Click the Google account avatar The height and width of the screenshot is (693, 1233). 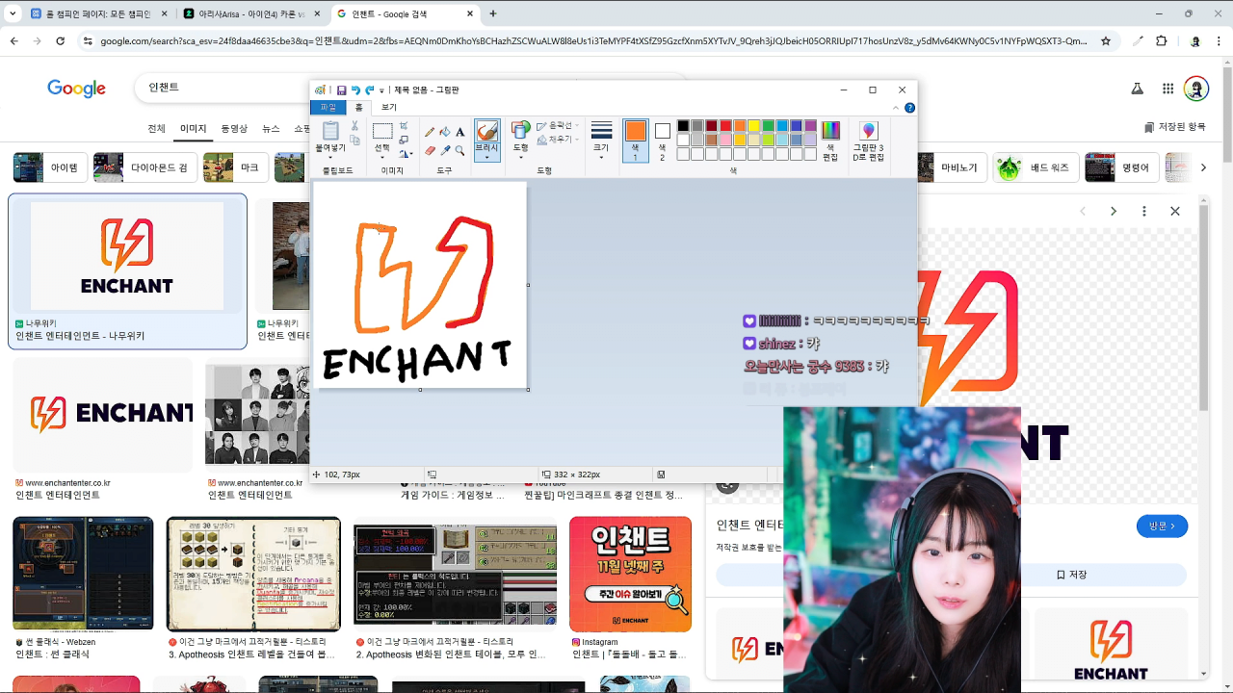pyautogui.click(x=1195, y=89)
